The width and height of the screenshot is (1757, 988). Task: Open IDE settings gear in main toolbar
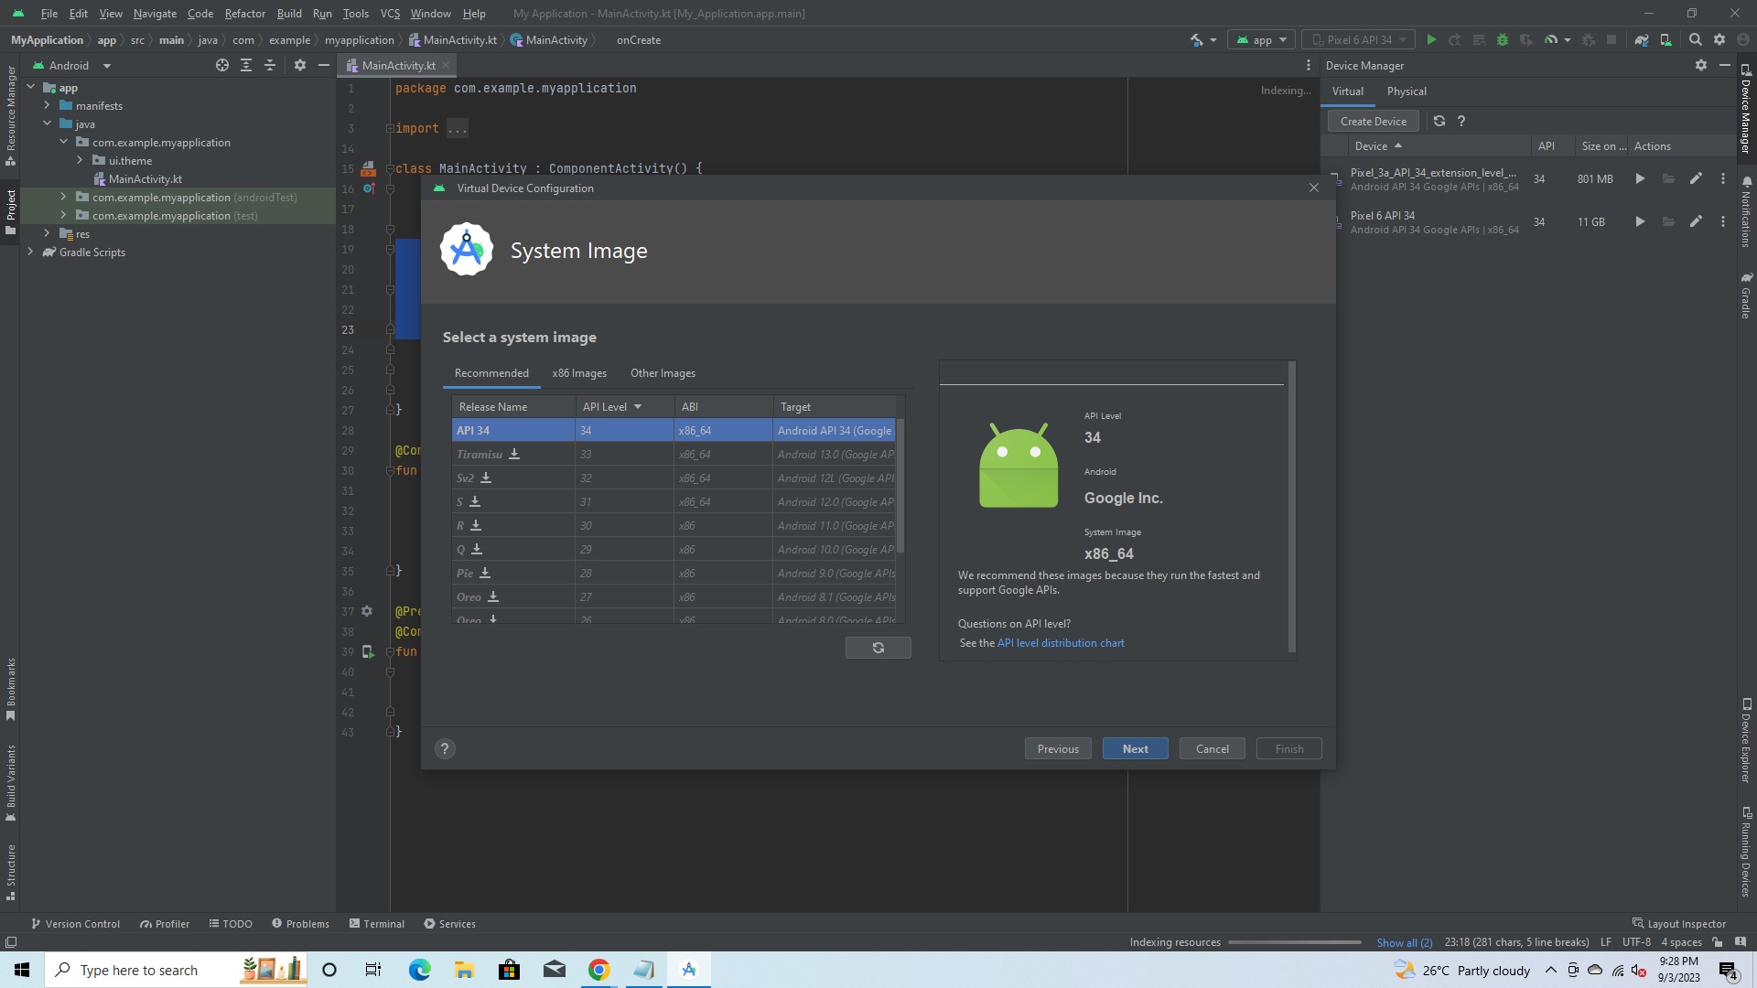(1719, 40)
